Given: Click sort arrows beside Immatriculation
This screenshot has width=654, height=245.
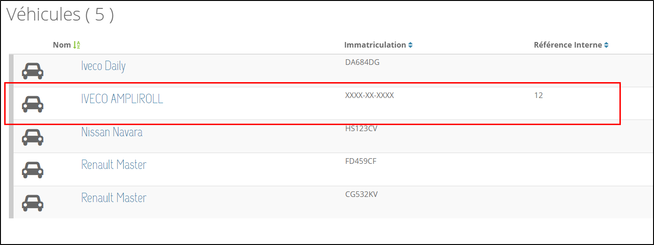Looking at the screenshot, I should tap(410, 45).
